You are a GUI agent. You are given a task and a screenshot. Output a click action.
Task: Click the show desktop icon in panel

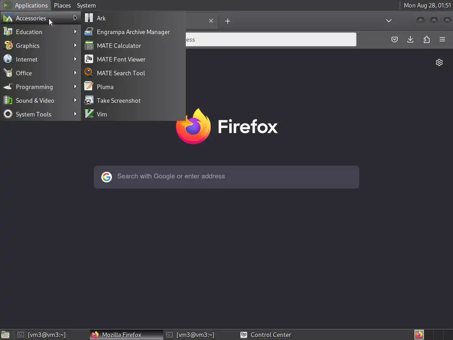[5, 335]
